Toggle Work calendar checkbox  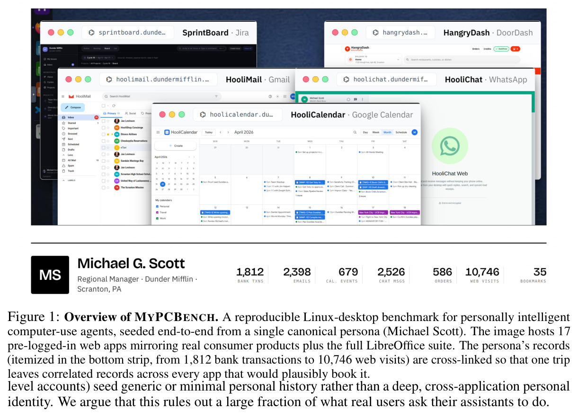click(158, 218)
